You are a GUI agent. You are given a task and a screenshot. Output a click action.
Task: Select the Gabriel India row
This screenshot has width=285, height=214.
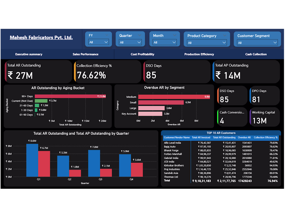click(221, 158)
